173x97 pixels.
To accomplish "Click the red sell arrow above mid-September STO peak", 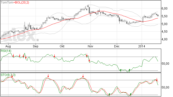I will (48, 76).
